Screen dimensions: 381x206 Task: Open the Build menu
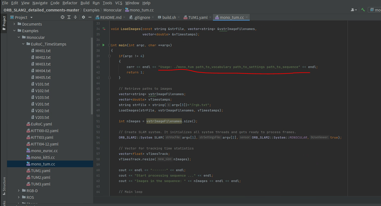tap(85, 3)
